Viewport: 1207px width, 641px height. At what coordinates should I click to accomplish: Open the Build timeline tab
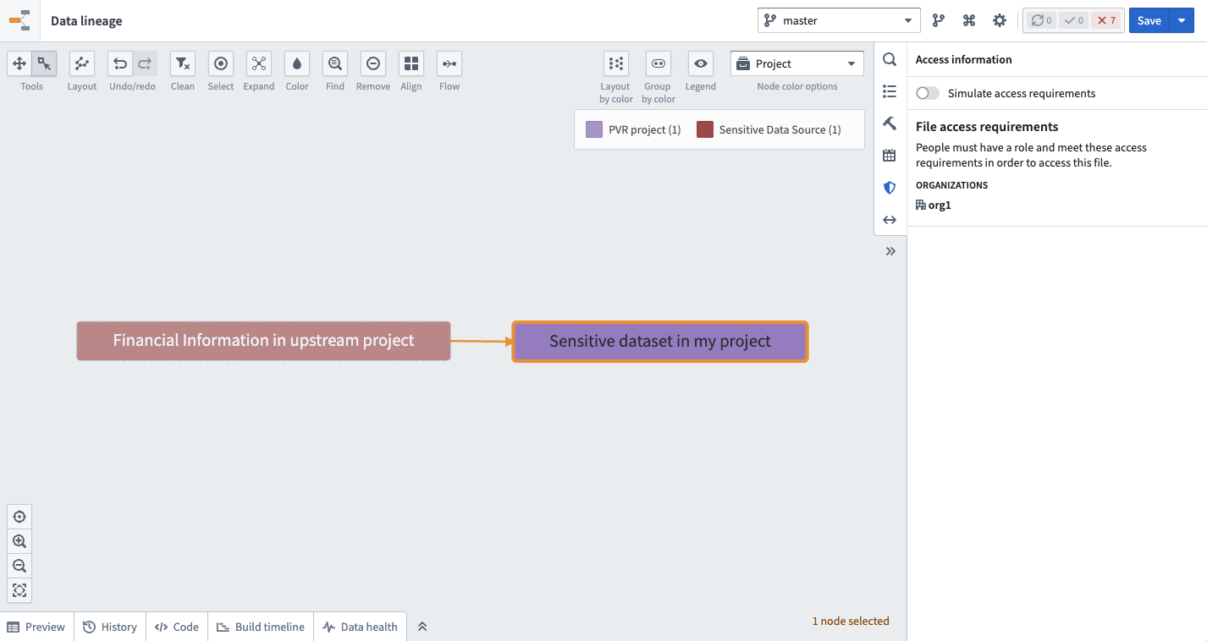point(261,627)
